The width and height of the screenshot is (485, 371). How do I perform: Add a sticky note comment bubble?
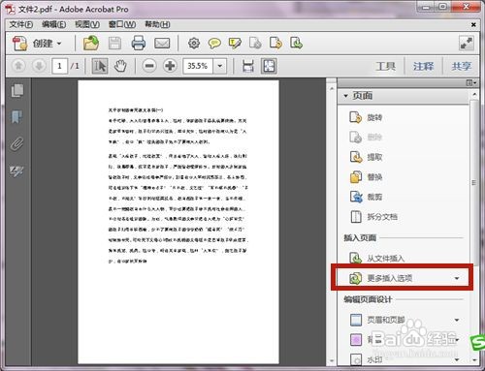214,44
